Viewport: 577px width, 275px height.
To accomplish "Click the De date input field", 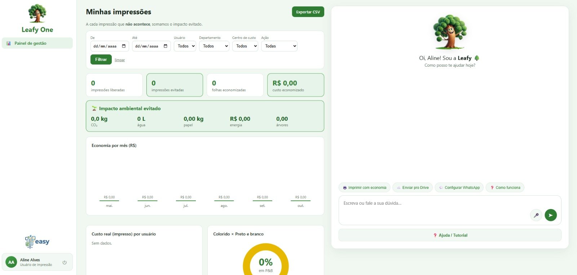I will click(x=110, y=46).
